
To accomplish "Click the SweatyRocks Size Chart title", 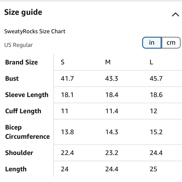I will point(35,31).
